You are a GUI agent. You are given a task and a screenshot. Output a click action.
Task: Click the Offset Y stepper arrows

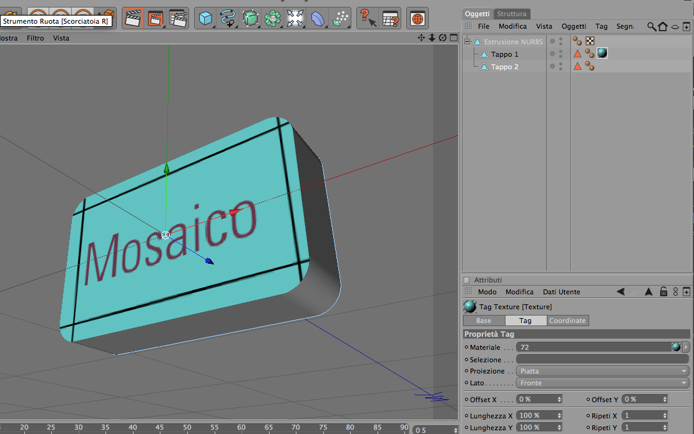[x=665, y=399]
